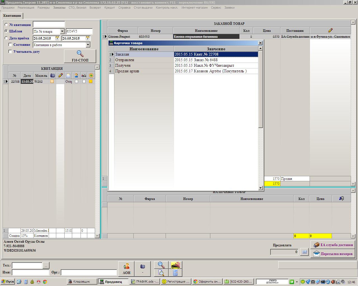Click the scroll-down arrow in Карточка товара
Image resolution: width=358 pixels, height=286 pixels.
261,188
